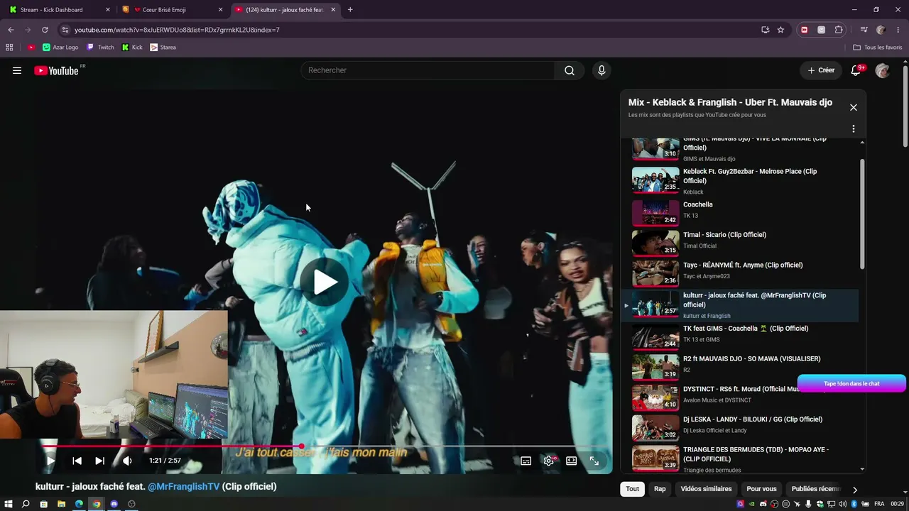Open the @MrFranglishTV channel link
The image size is (909, 511).
(184, 487)
